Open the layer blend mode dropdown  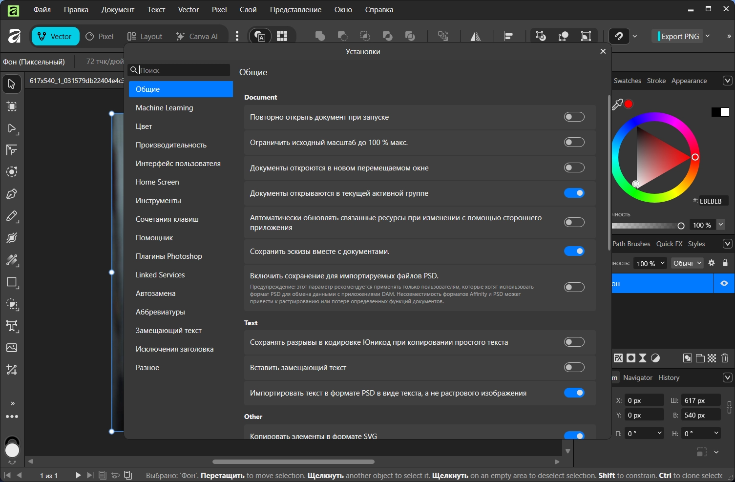(687, 263)
